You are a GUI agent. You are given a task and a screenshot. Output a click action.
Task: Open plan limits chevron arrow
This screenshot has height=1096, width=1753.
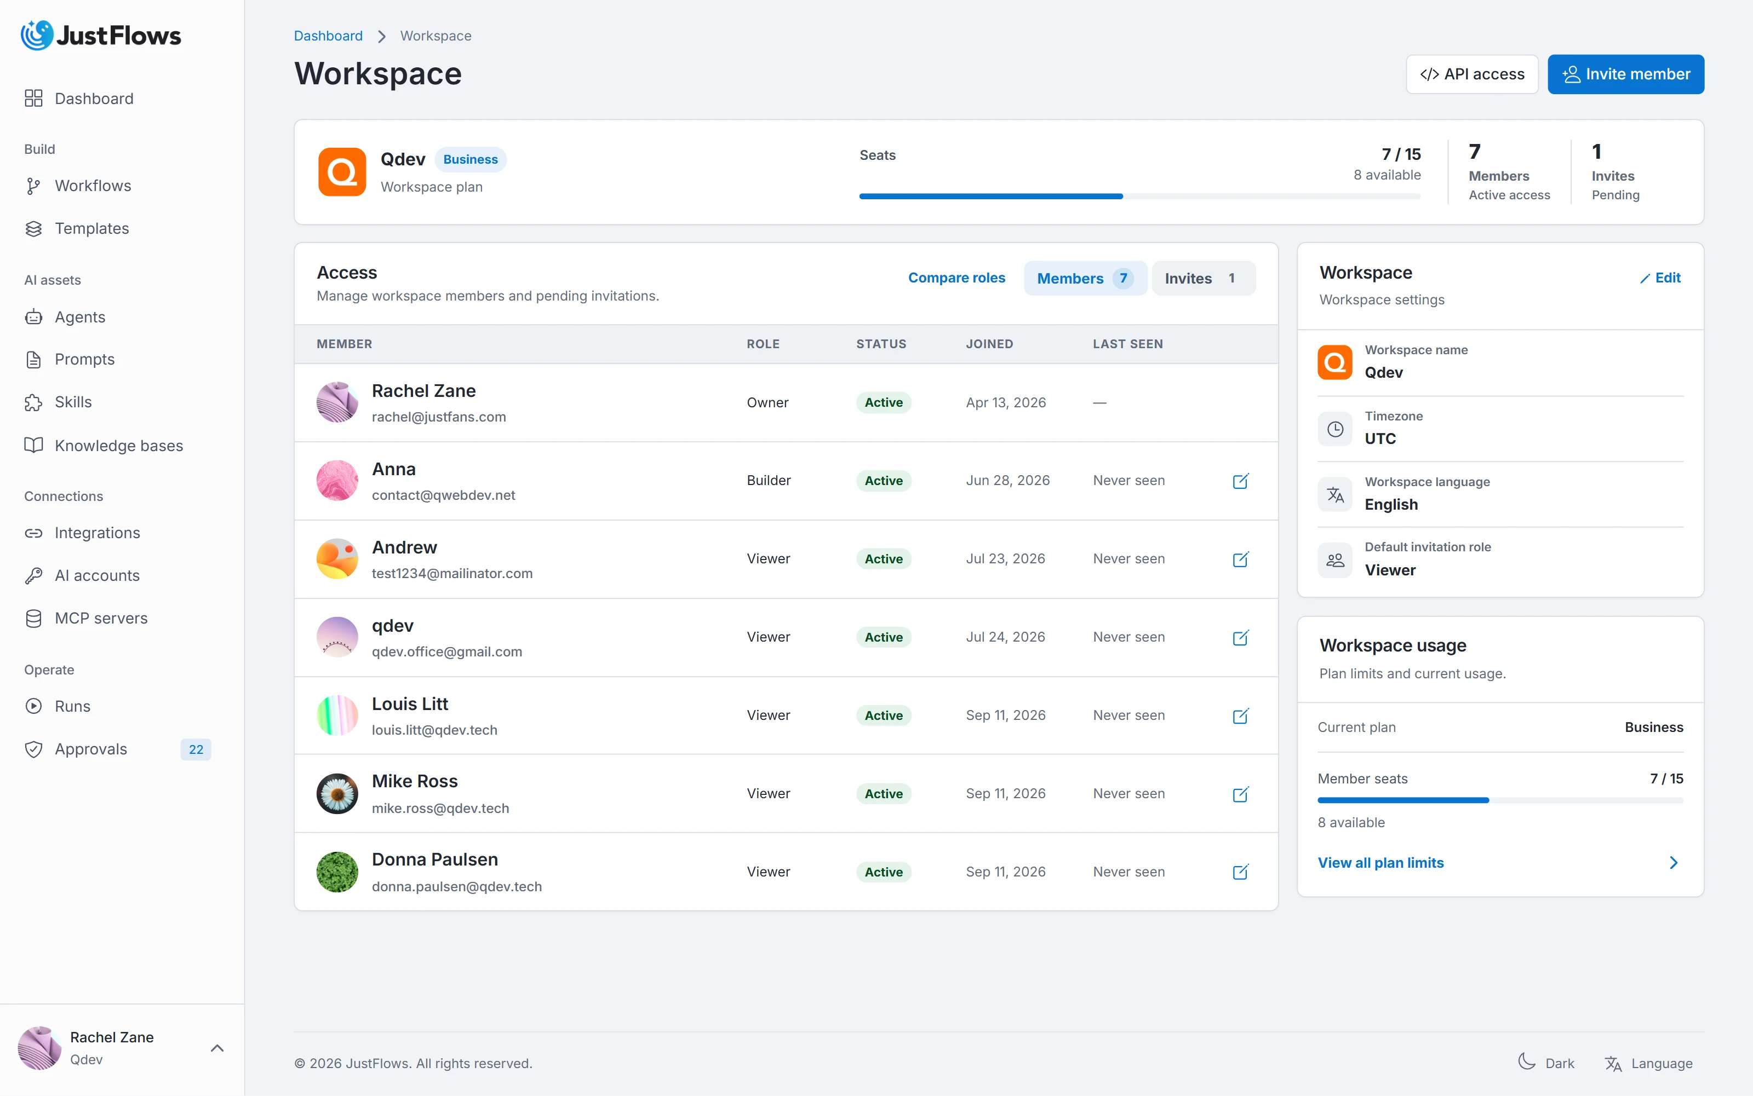click(1673, 863)
